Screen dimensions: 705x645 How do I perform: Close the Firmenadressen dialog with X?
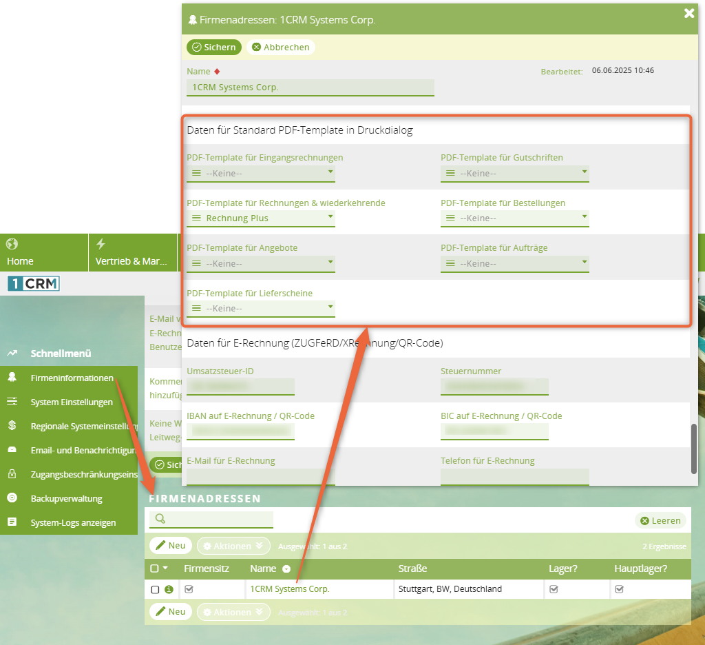click(688, 14)
